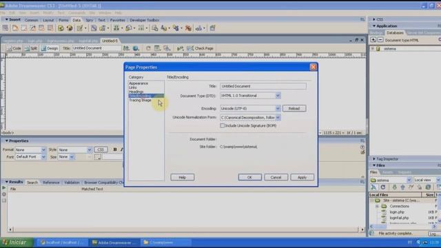Click text color swatch in Properties panel

click(97, 157)
